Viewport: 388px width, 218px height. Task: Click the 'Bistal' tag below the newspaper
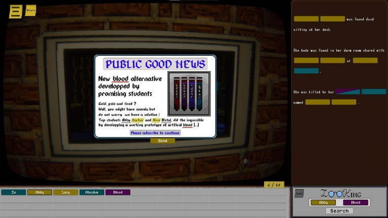[x=163, y=141]
